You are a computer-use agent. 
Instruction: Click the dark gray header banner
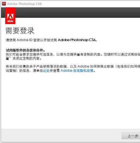(78, 13)
